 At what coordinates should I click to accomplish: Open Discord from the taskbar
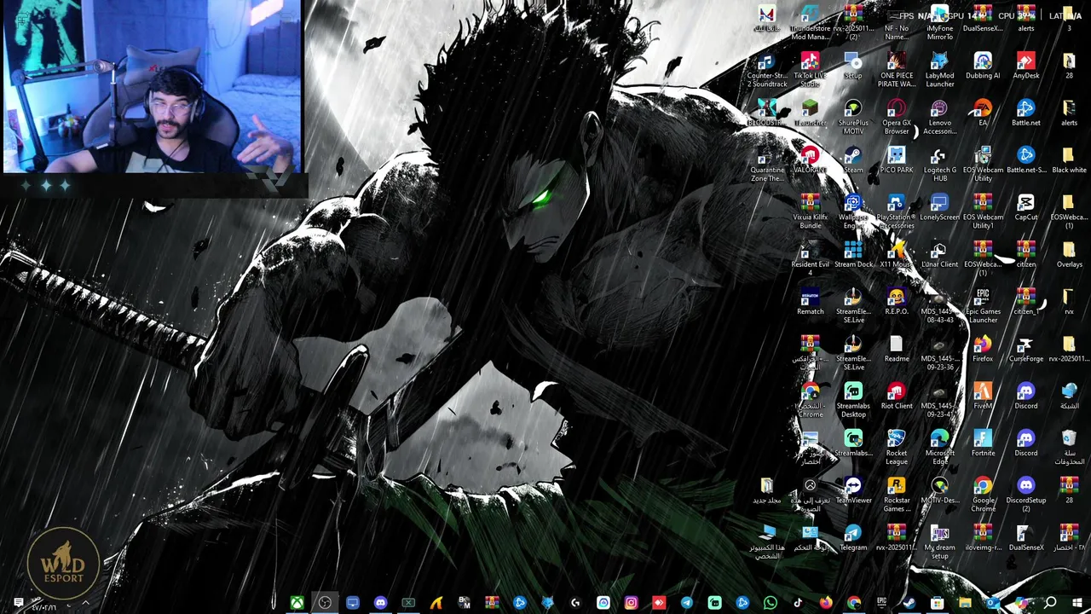click(x=380, y=603)
